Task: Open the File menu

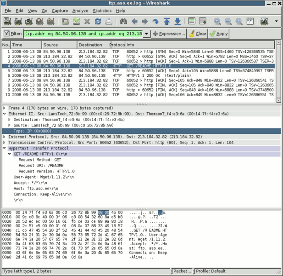Action: click(x=8, y=11)
